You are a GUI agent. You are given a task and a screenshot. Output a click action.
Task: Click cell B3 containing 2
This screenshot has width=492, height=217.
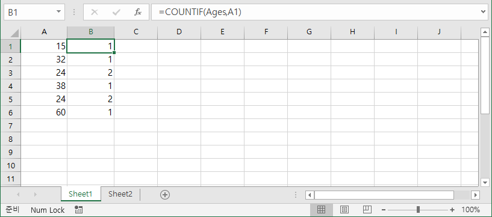click(91, 73)
